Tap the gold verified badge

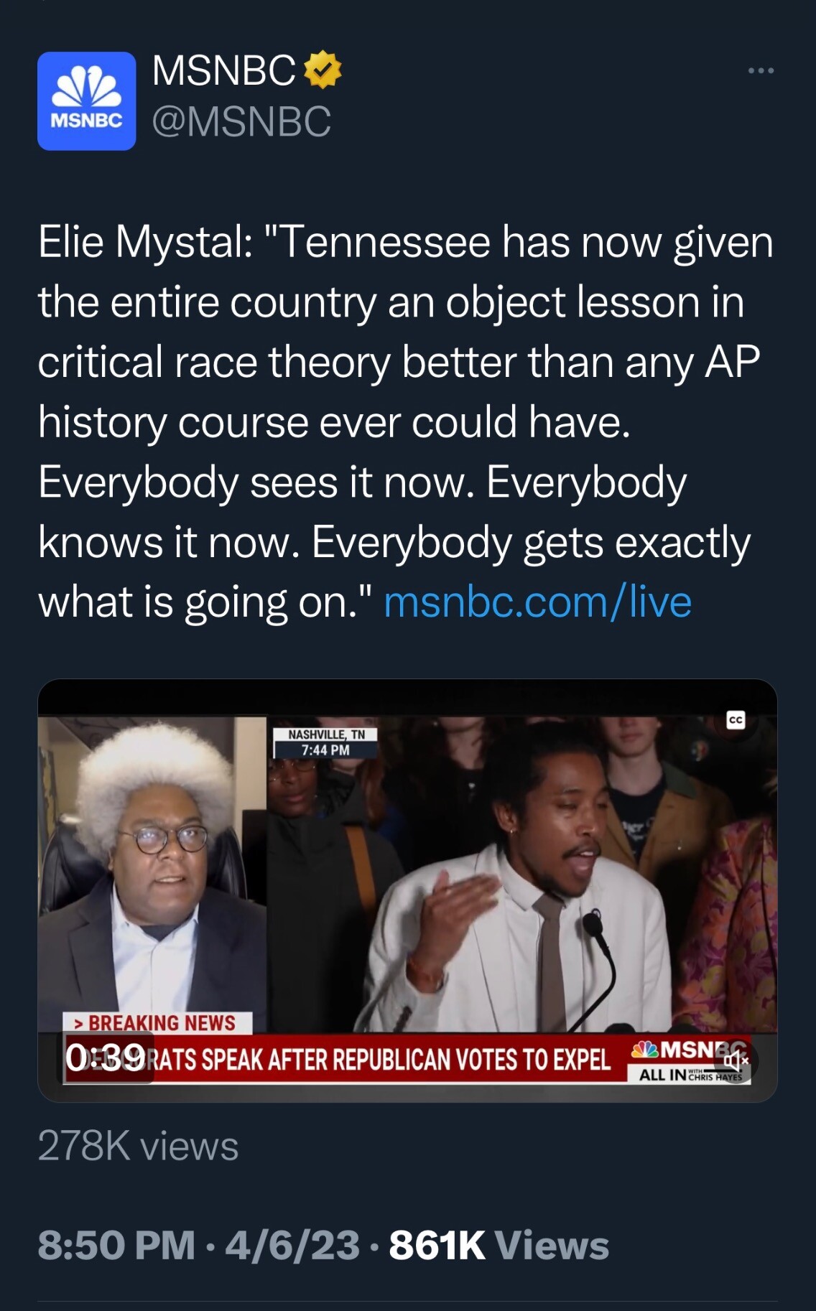323,70
